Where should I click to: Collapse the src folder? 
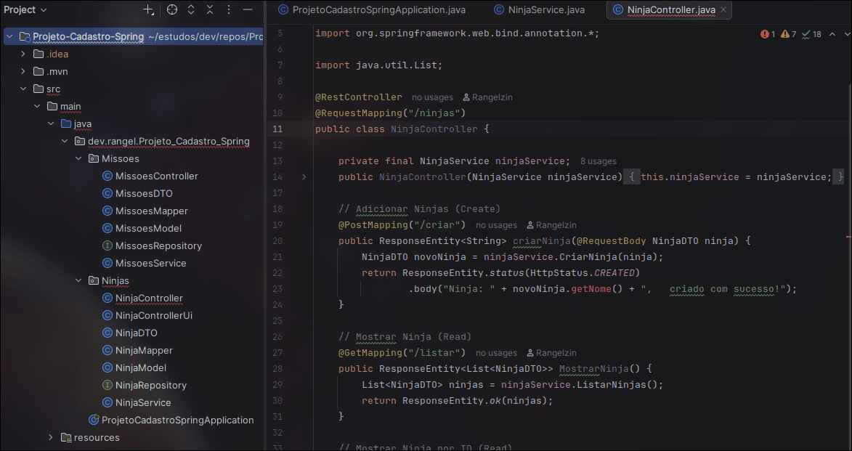[x=23, y=89]
